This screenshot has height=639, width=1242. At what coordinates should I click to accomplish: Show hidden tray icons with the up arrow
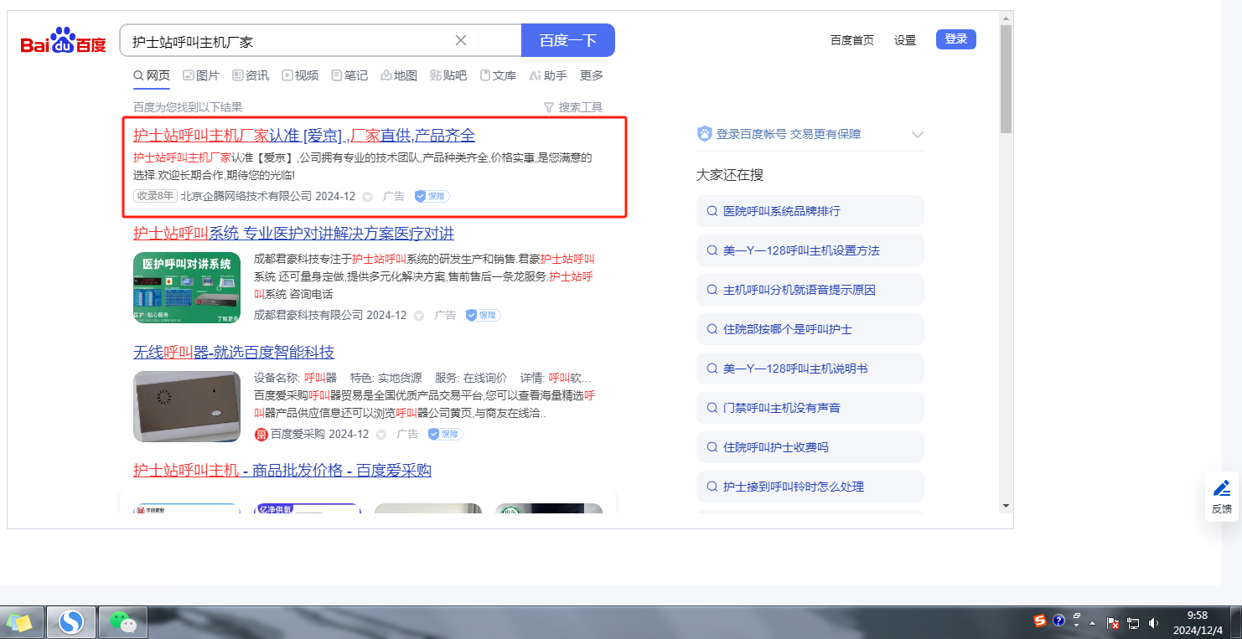click(x=1092, y=623)
